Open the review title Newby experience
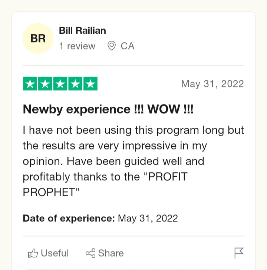Image resolution: width=267 pixels, height=270 pixels. pyautogui.click(x=108, y=109)
